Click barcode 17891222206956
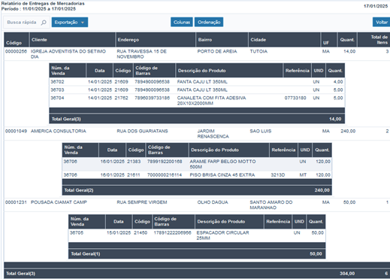Image resolution: width=390 pixels, height=279 pixels. coord(172,233)
